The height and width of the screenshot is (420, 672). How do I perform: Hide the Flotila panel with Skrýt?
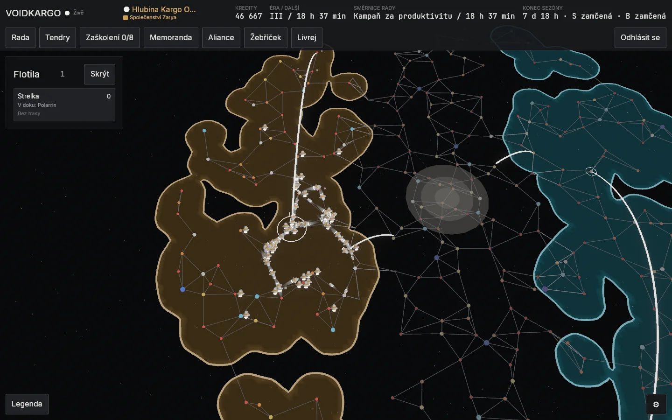click(x=100, y=74)
